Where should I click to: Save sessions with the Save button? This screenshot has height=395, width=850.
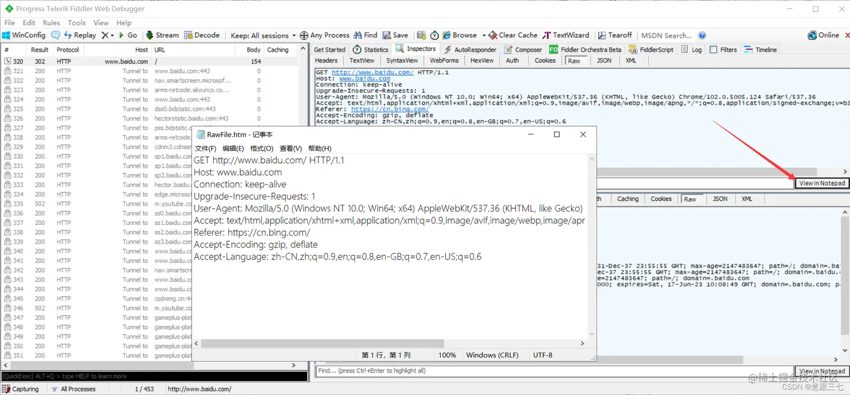395,35
